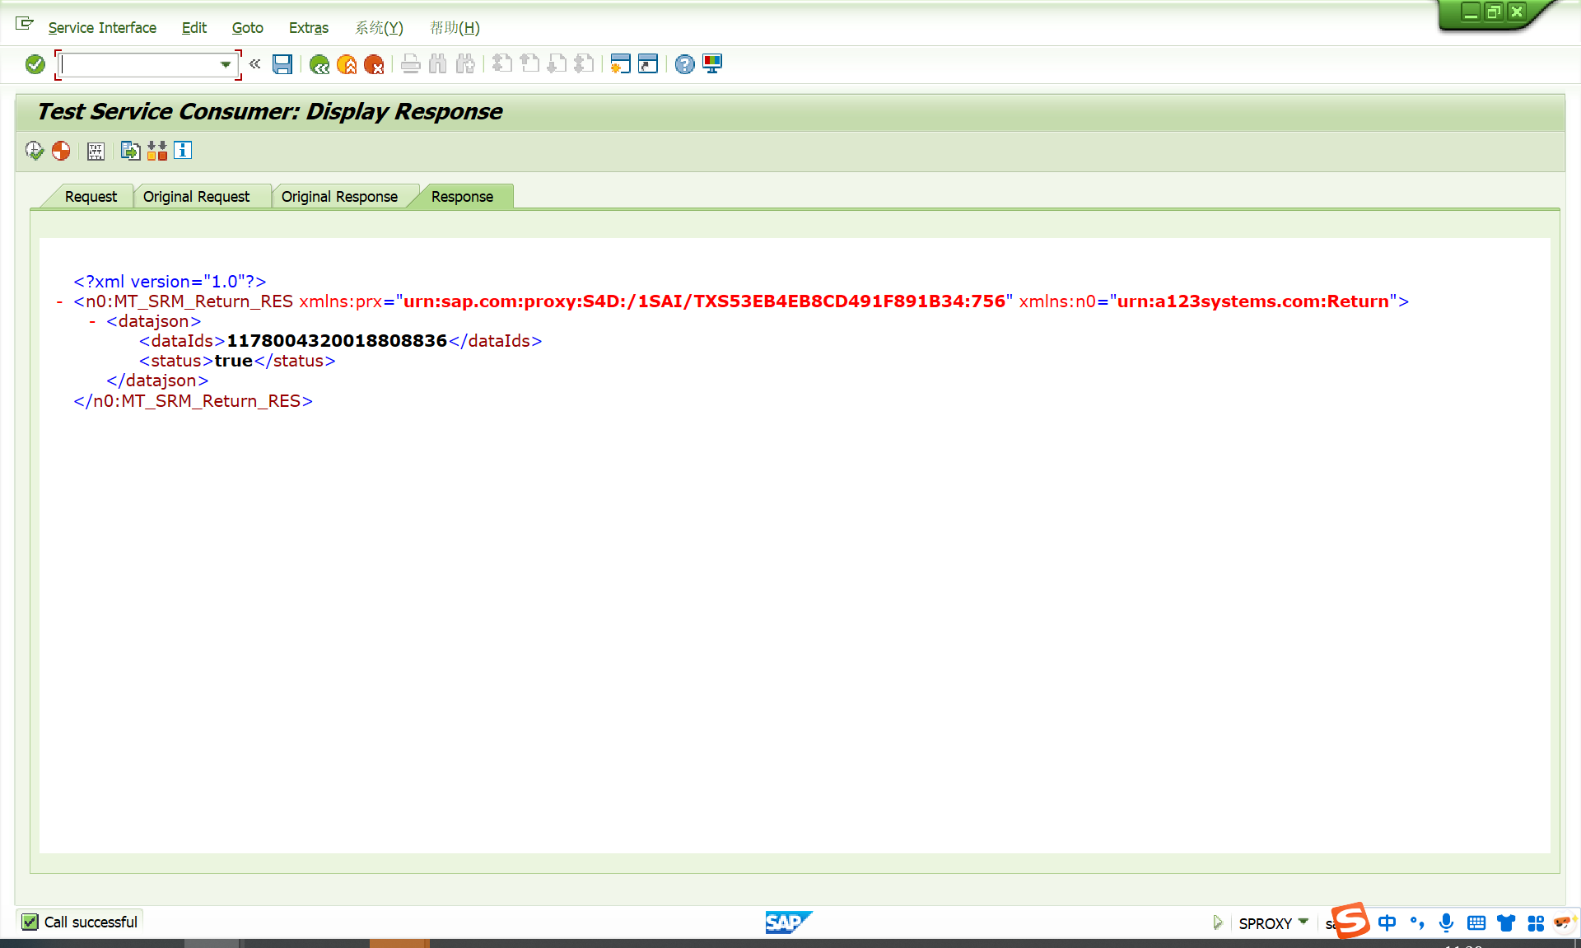Click the dataIds value 1178004320018808836
The image size is (1581, 948).
(x=337, y=341)
